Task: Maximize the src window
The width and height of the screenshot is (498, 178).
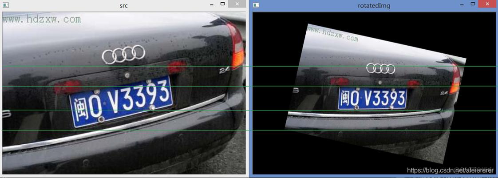Action: click(x=223, y=4)
